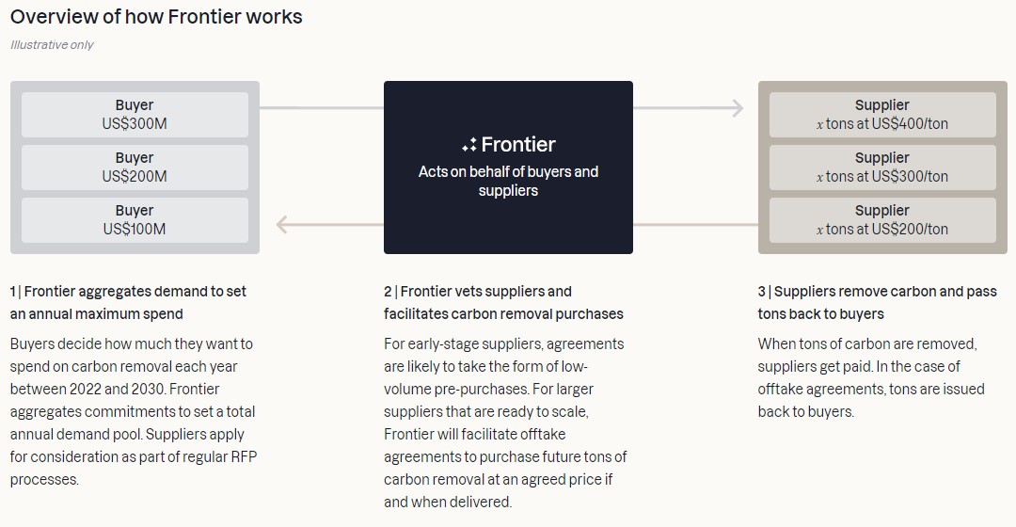1016x527 pixels.
Task: Click 'Acts on behalf of buyers and suppliers'
Action: [508, 181]
